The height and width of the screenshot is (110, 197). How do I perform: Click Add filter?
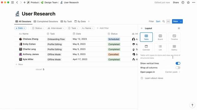103,28
